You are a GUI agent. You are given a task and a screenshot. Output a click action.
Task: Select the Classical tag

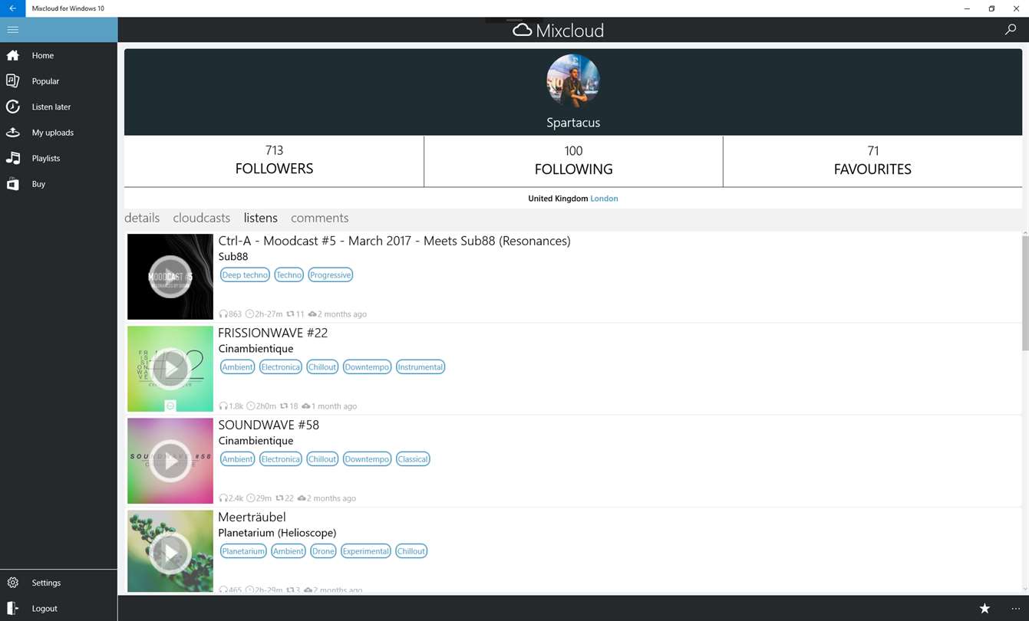[413, 458]
